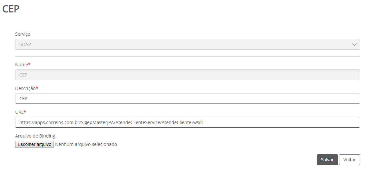Click into the URL input field
Screen dimensions: 370x170
pyautogui.click(x=187, y=122)
